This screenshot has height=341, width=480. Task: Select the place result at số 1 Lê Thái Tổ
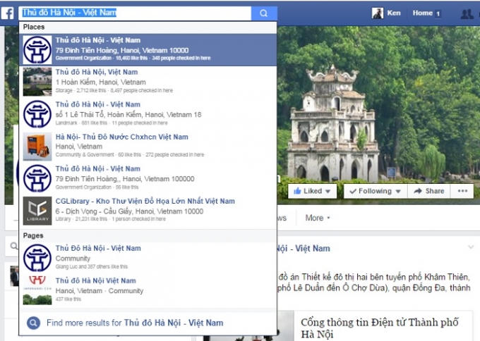pyautogui.click(x=148, y=114)
